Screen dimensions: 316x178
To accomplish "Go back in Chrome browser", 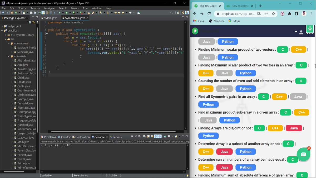I will click(195, 14).
